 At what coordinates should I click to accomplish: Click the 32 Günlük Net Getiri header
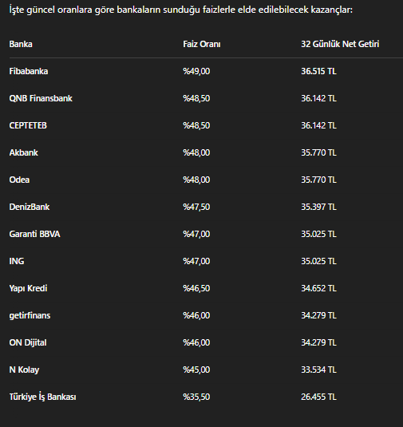[x=340, y=44]
